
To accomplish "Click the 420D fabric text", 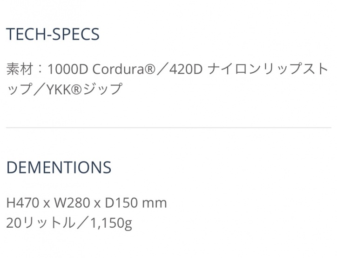I will click(x=186, y=69).
